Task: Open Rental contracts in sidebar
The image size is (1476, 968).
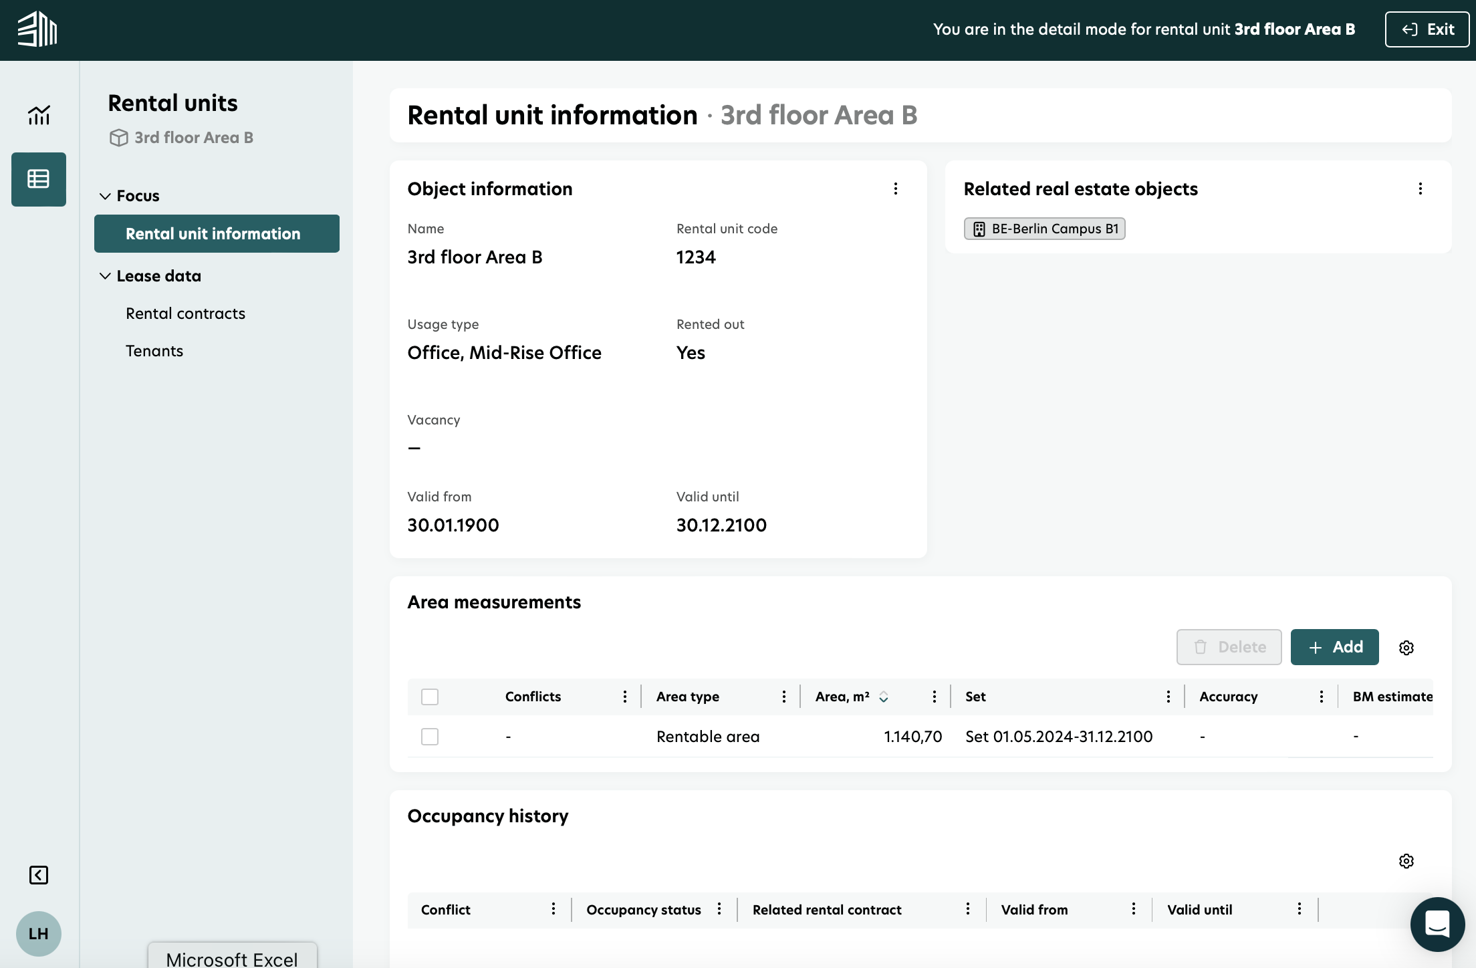Action: (x=185, y=314)
